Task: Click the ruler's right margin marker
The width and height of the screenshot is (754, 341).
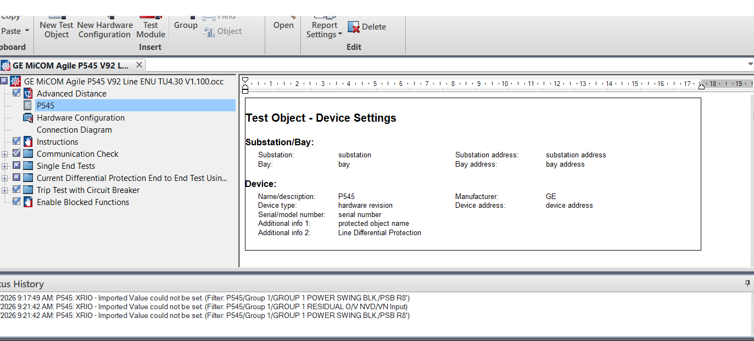Action: pos(701,86)
